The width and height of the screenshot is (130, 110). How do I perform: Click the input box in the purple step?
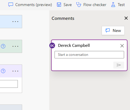click(9, 84)
